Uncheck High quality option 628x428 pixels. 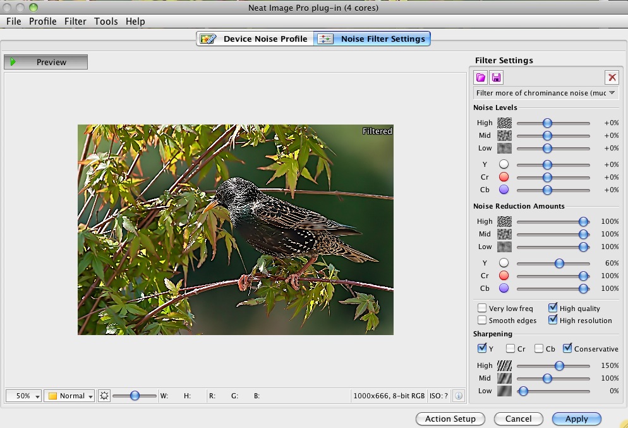(553, 308)
